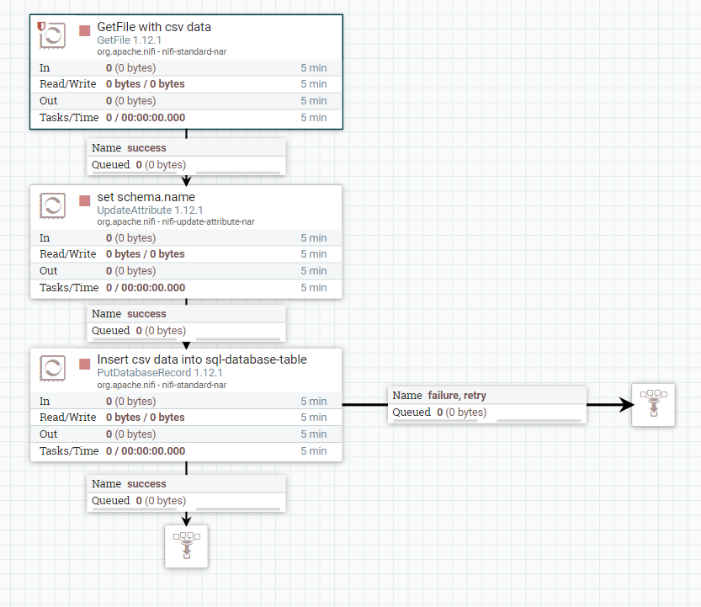This screenshot has width=701, height=607.
Task: Click stopped indicator on Insert csv data processor
Action: 84,364
